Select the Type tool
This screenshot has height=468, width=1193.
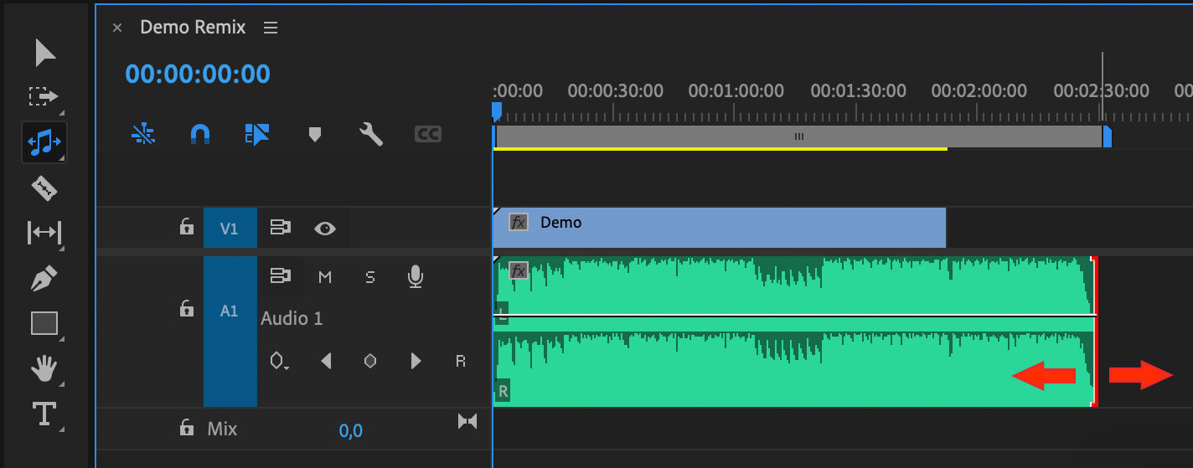click(44, 414)
